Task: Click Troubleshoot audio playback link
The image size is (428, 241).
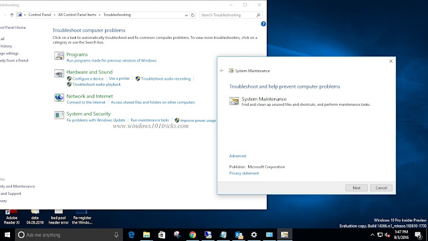Action: click(96, 84)
